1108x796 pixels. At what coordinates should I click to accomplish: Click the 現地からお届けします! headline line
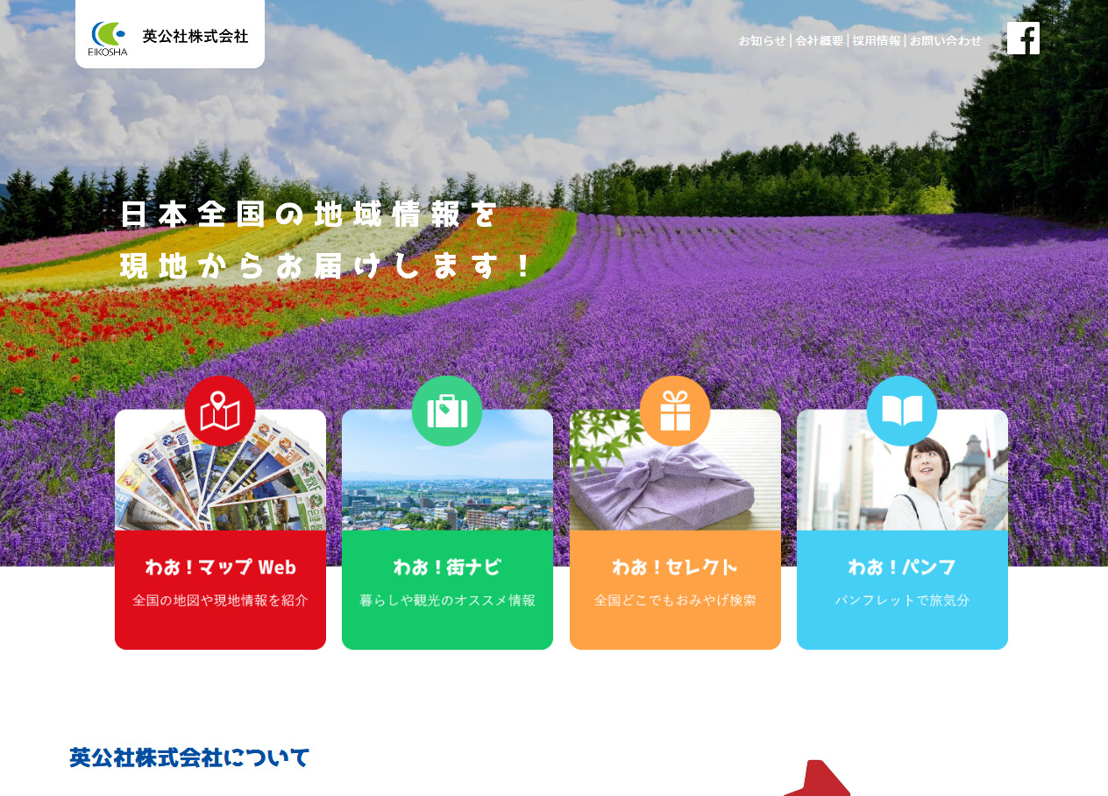pyautogui.click(x=326, y=266)
